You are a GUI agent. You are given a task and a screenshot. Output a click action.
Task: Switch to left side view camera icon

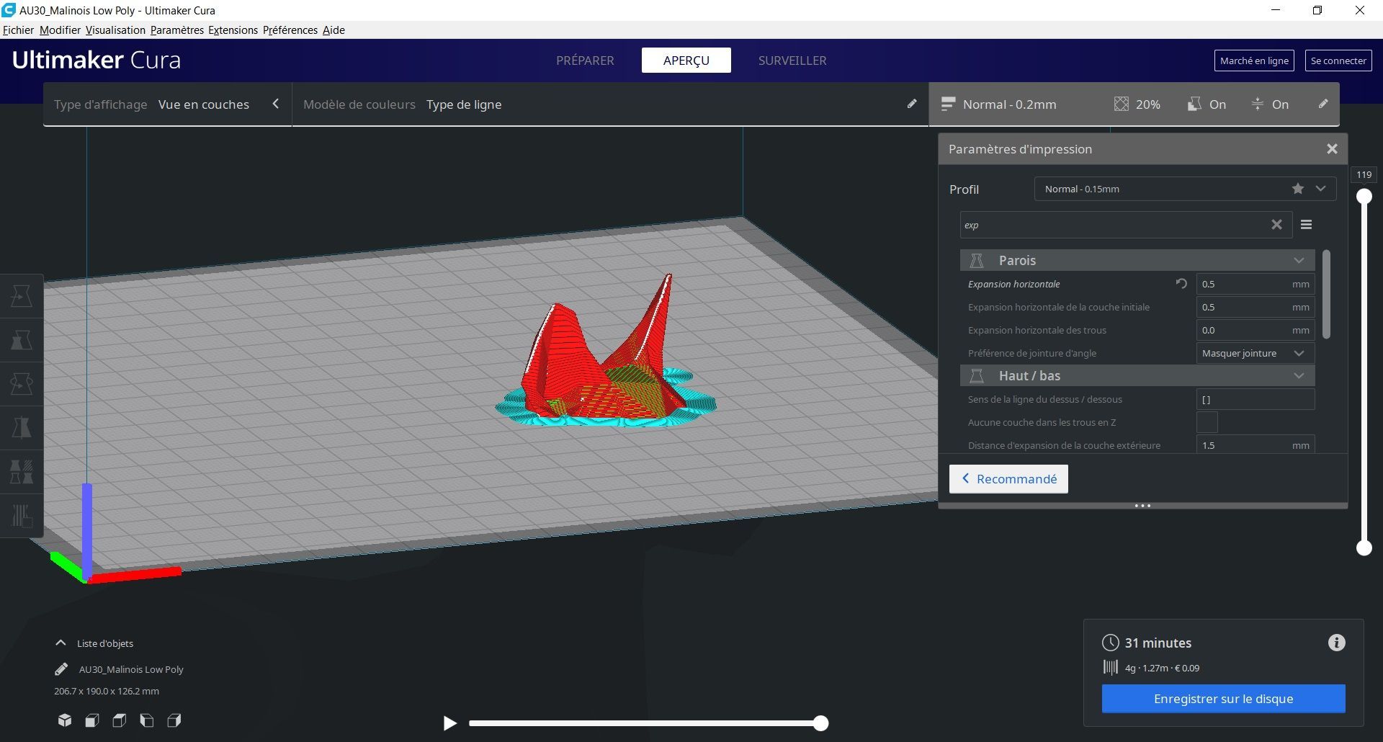tap(147, 720)
